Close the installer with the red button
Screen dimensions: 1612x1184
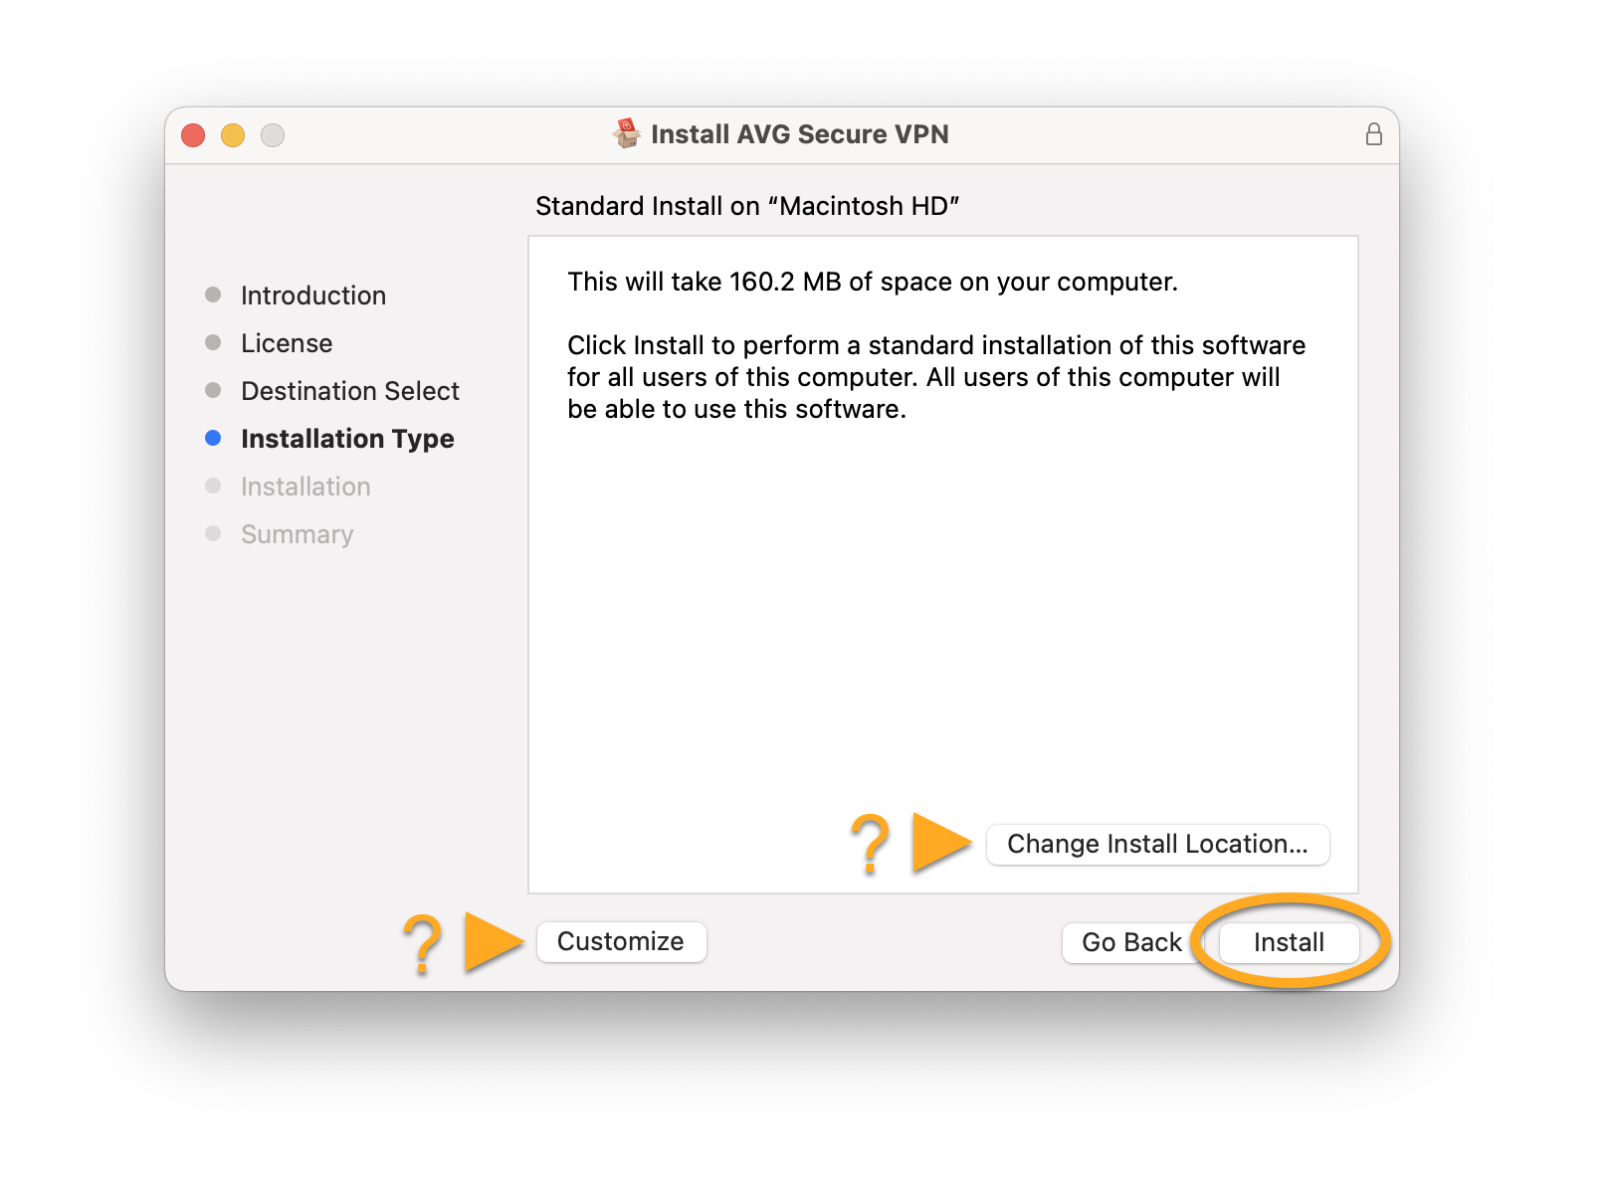193,135
